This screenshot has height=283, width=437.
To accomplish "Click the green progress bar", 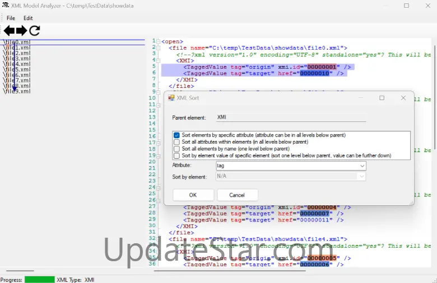I will pyautogui.click(x=40, y=280).
